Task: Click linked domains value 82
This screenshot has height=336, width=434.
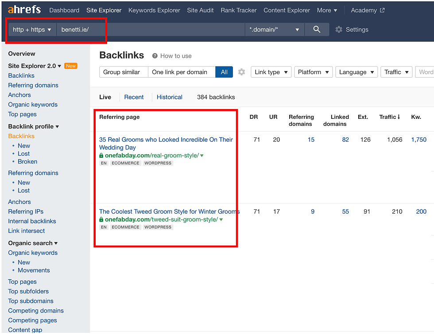Action: tap(345, 140)
